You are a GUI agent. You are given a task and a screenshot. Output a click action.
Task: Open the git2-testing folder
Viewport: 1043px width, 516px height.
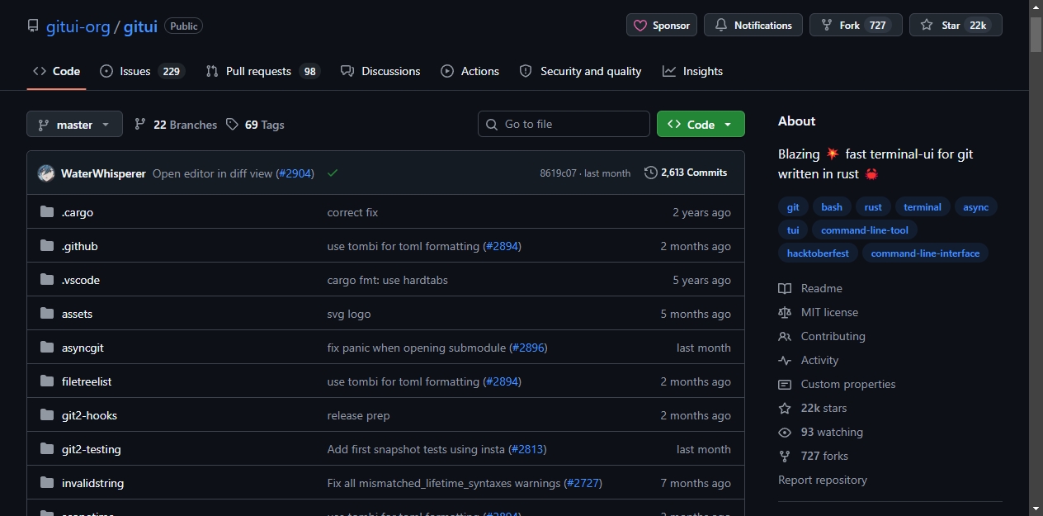point(92,449)
